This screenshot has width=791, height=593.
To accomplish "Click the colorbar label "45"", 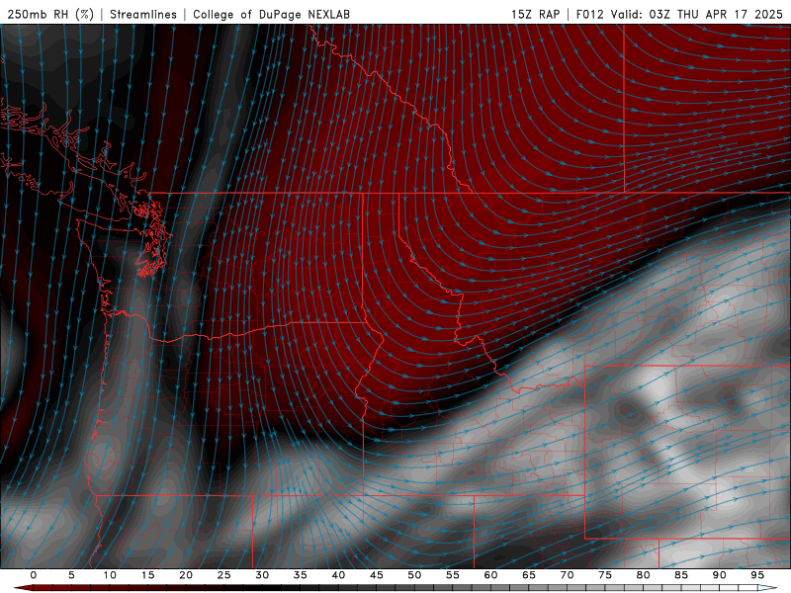I will [x=377, y=575].
